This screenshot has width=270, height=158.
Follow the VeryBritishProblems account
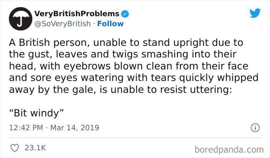(x=110, y=24)
